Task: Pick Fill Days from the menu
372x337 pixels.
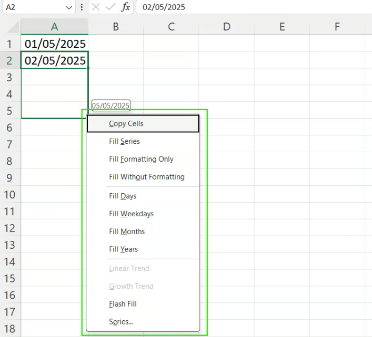Action: coord(123,196)
